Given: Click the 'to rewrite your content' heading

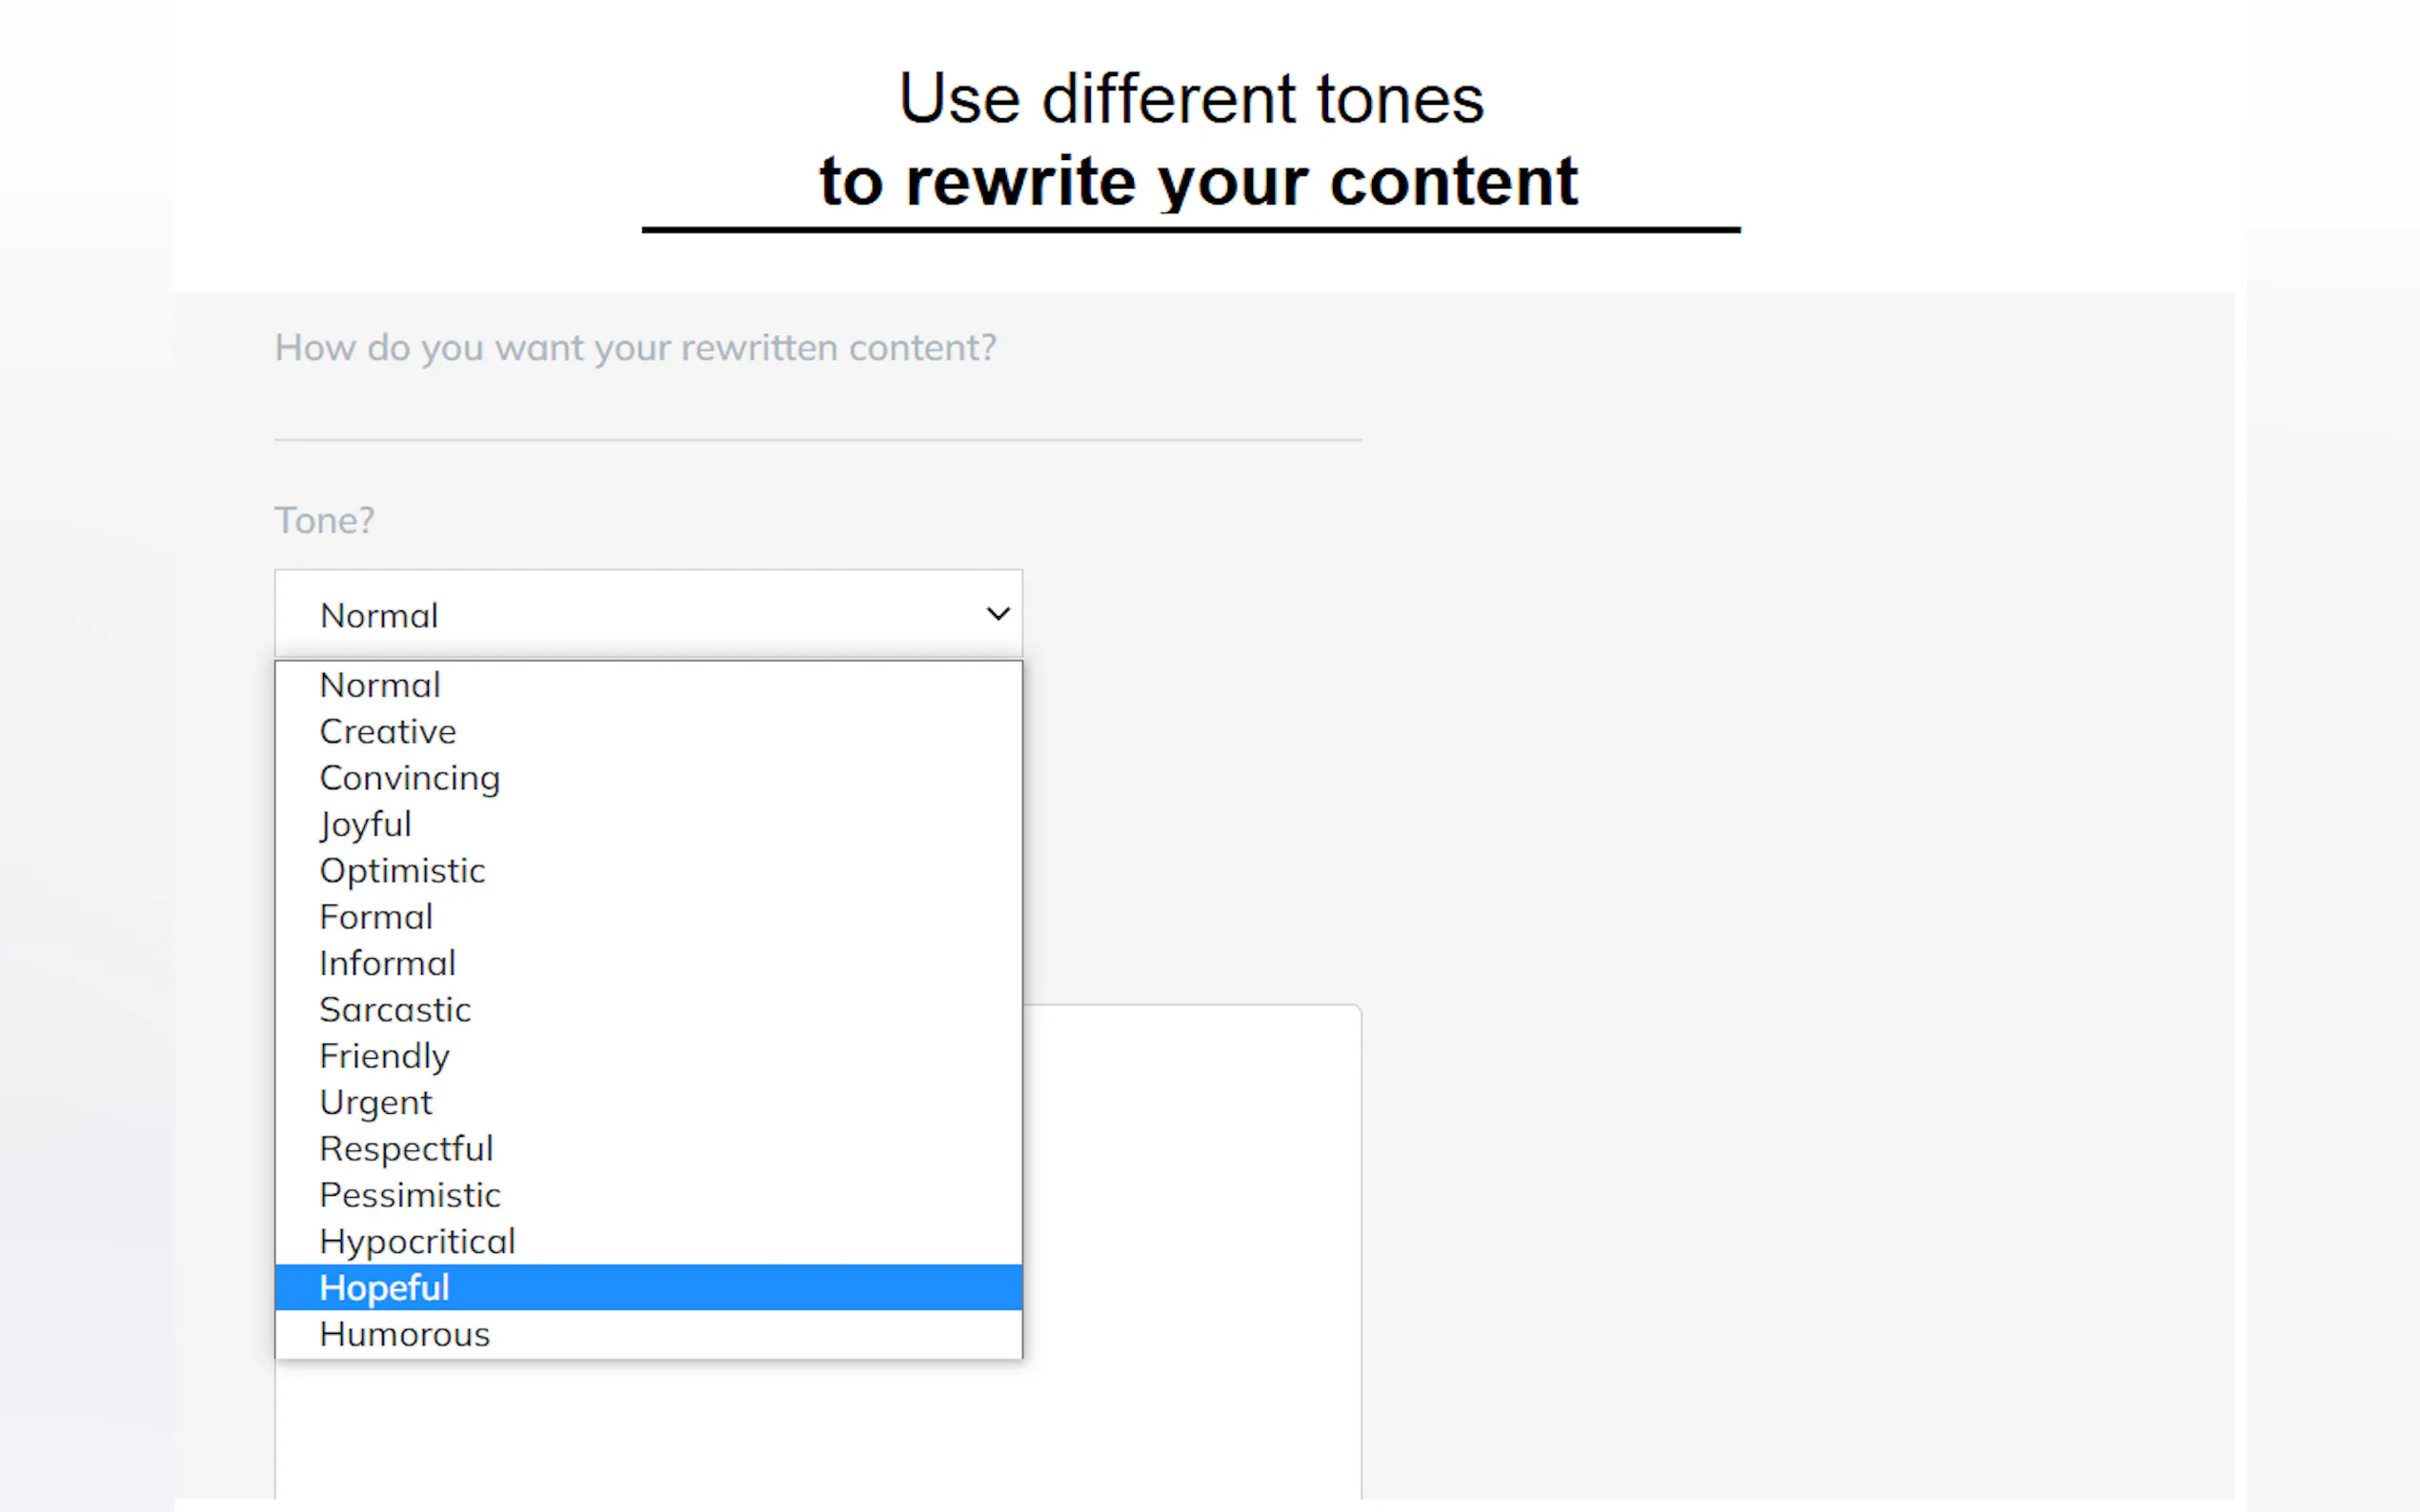Looking at the screenshot, I should point(1198,182).
